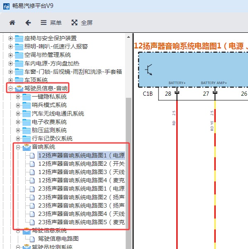The height and width of the screenshot is (249, 248).
Task: Open 23扬声器音响系统电路图4 document
Action: coord(82,214)
